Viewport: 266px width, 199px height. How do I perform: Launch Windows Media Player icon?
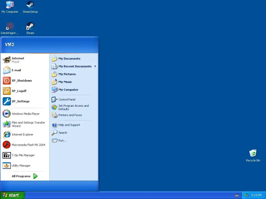point(6,114)
